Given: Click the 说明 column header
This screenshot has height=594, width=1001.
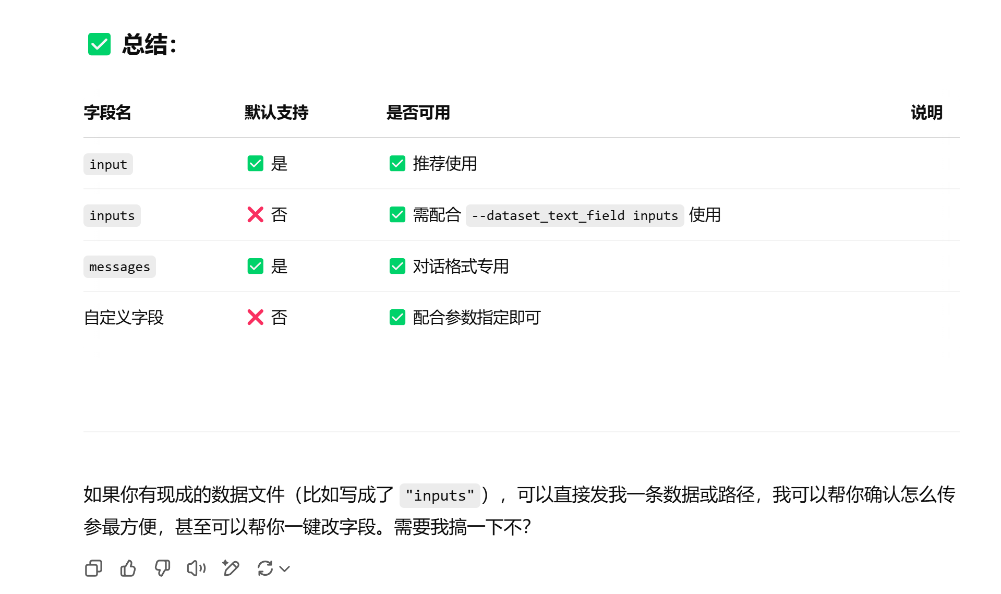Looking at the screenshot, I should [926, 112].
